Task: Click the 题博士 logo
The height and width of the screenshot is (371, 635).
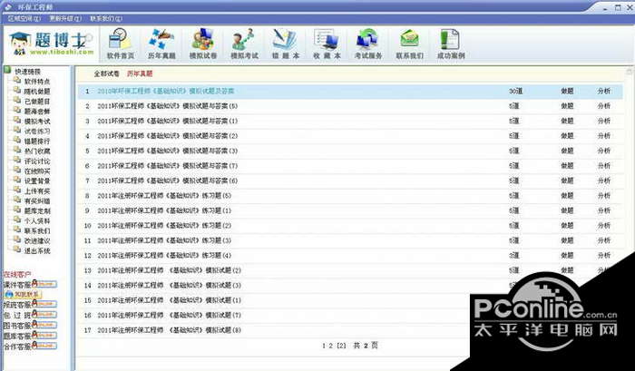Action: point(51,44)
